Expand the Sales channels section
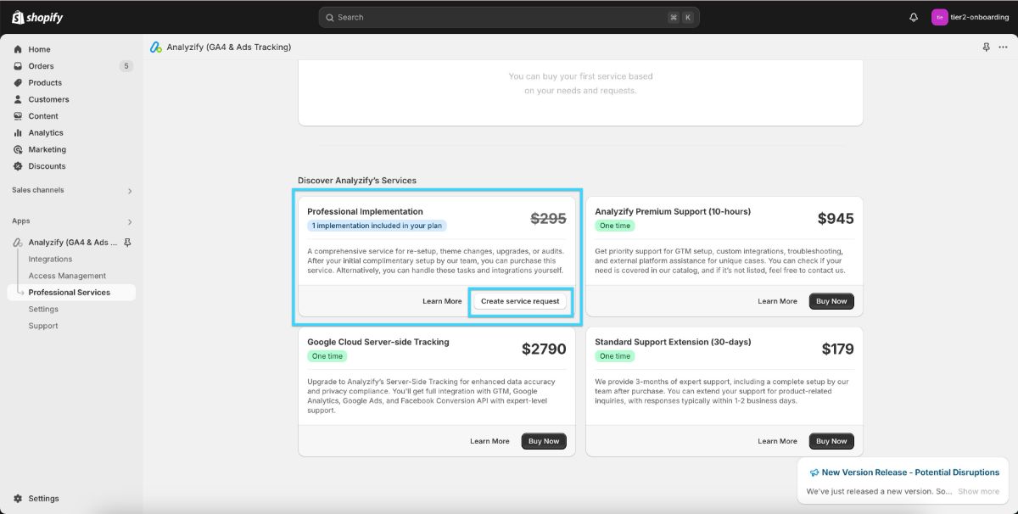1018x514 pixels. pos(130,191)
